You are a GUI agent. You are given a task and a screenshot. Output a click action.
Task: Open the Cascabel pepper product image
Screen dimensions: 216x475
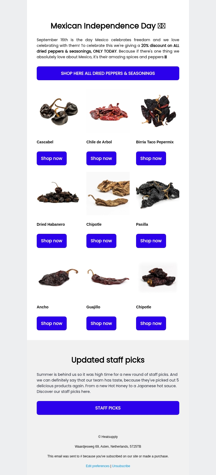tap(58, 111)
